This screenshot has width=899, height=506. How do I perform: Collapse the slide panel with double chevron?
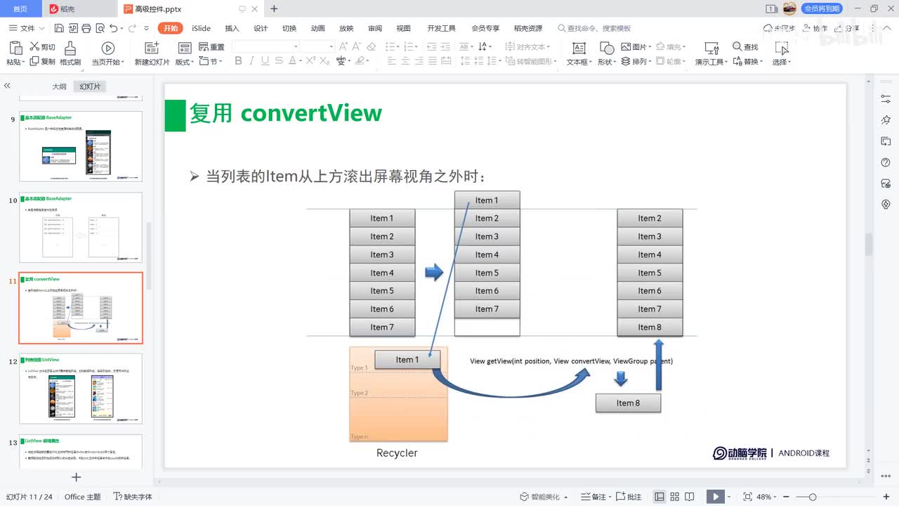(7, 85)
